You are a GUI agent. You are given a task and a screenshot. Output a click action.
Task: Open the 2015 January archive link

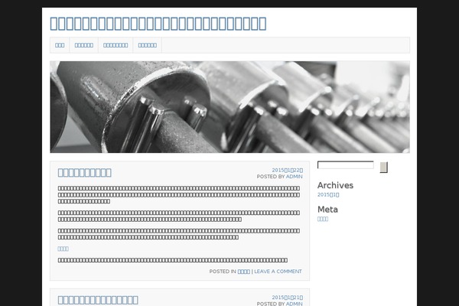pos(328,195)
